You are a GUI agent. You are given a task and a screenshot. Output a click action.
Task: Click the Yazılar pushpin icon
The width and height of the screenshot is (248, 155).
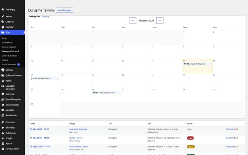[3, 17]
